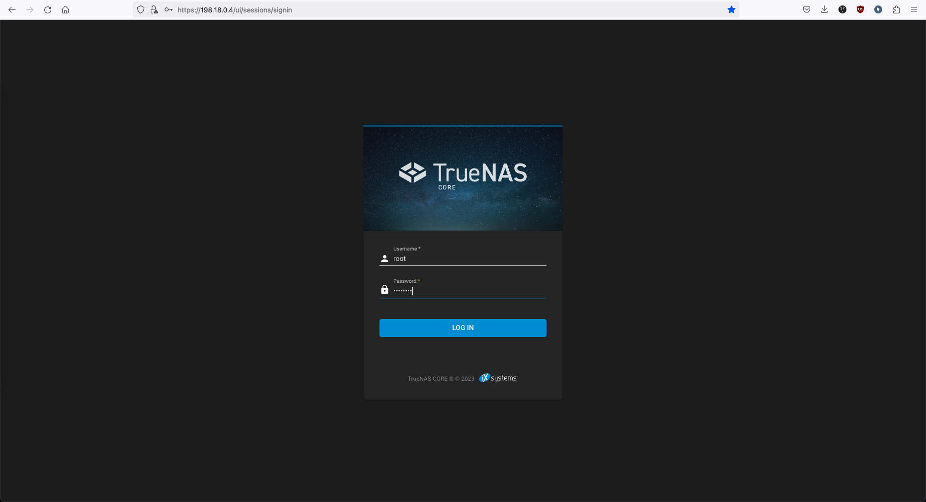Open the iXsystems logo link

click(x=498, y=378)
